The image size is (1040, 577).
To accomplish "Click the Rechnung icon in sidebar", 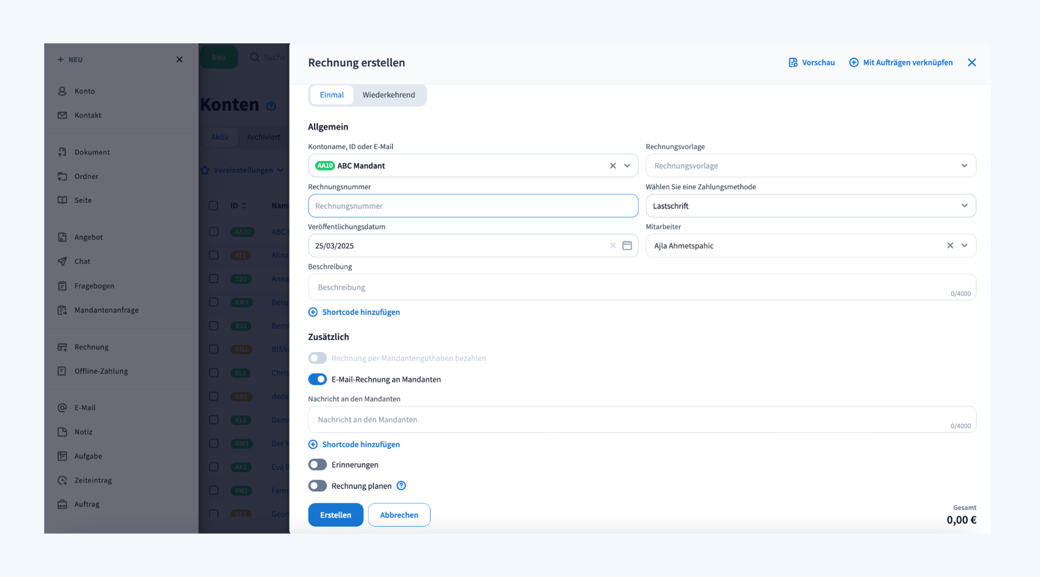I will (62, 347).
